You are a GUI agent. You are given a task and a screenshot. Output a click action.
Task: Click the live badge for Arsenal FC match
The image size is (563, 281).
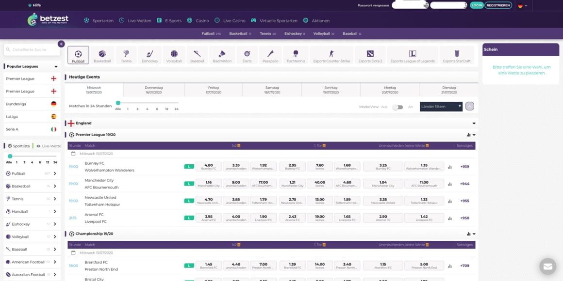tap(189, 218)
